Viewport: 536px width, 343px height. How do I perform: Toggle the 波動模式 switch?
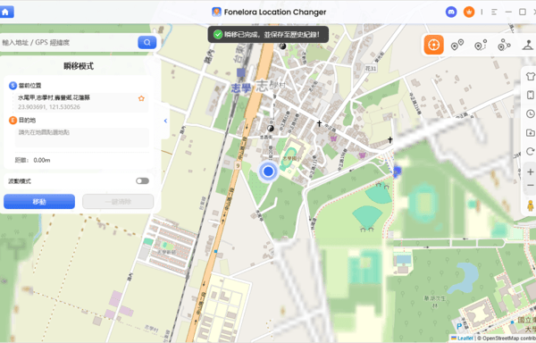click(x=142, y=180)
